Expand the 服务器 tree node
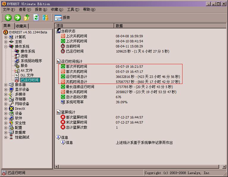This screenshot has height=177, width=228. point(6,85)
